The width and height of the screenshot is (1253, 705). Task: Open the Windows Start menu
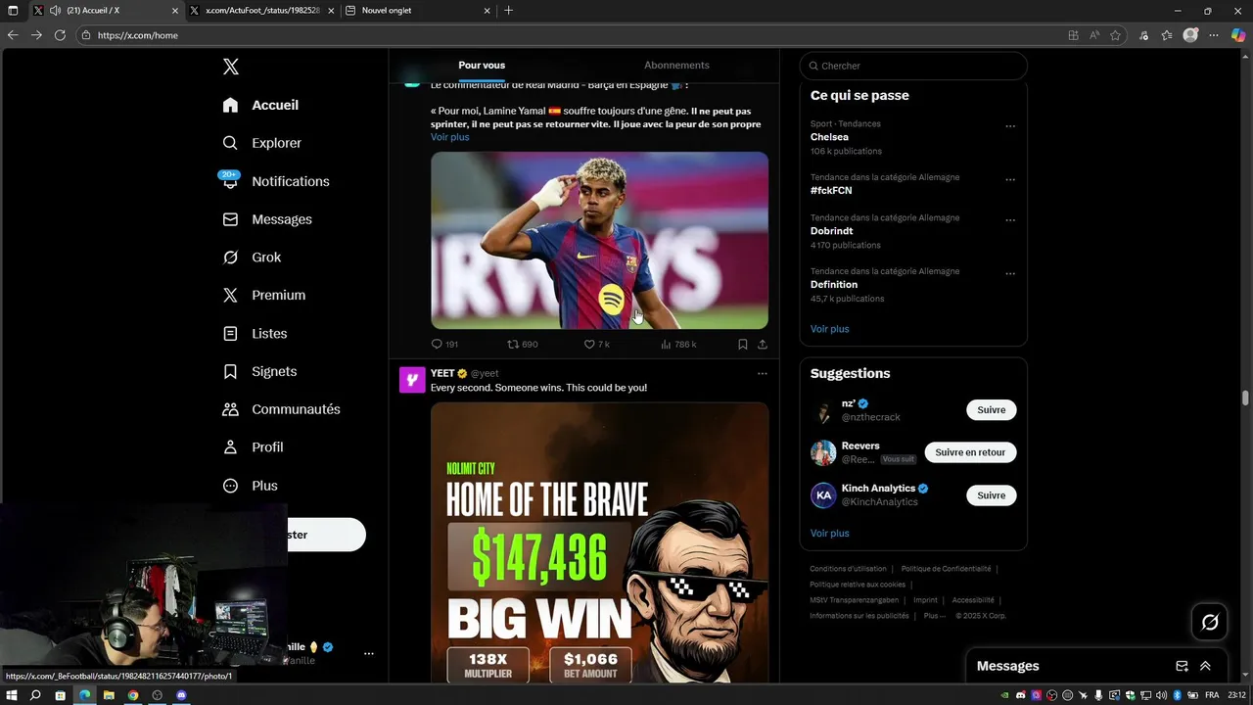[x=12, y=695]
